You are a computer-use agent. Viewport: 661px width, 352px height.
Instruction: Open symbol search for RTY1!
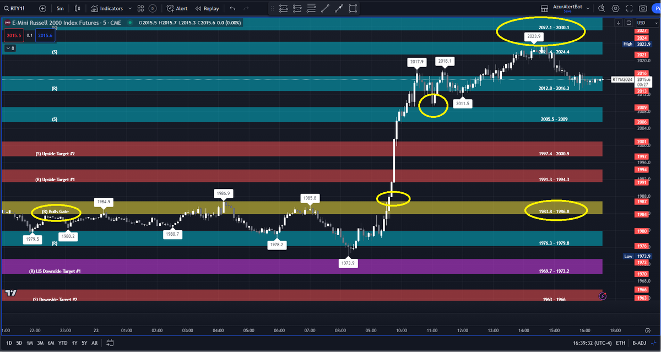(15, 8)
